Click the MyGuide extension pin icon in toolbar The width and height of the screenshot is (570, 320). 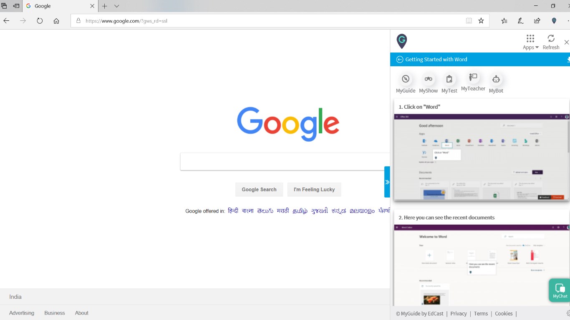(554, 21)
